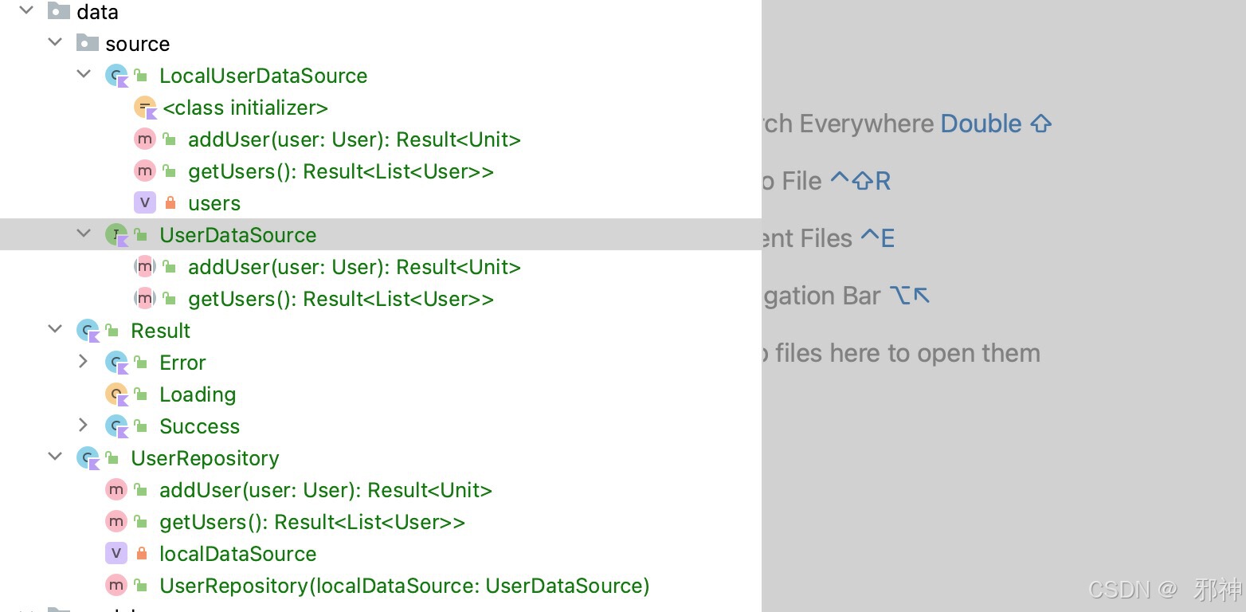Image resolution: width=1246 pixels, height=612 pixels.
Task: Click the UserRepository class icon
Action: (88, 458)
